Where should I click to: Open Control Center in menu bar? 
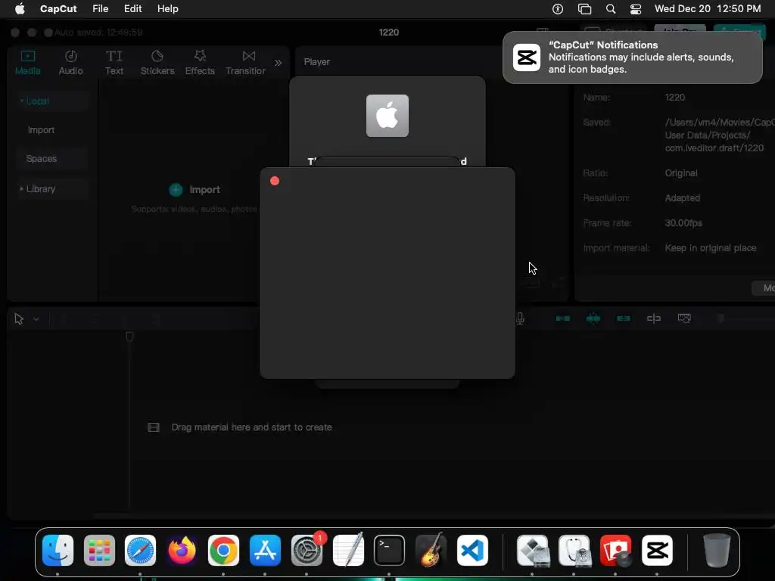636,9
